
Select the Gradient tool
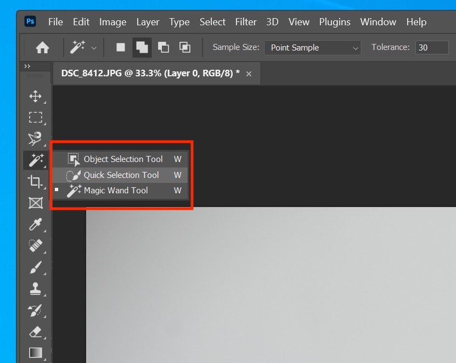click(36, 353)
